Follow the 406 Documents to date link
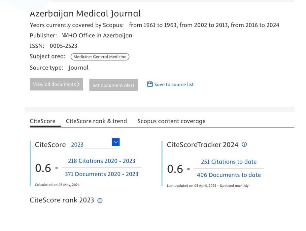306x231 pixels. pos(229,175)
